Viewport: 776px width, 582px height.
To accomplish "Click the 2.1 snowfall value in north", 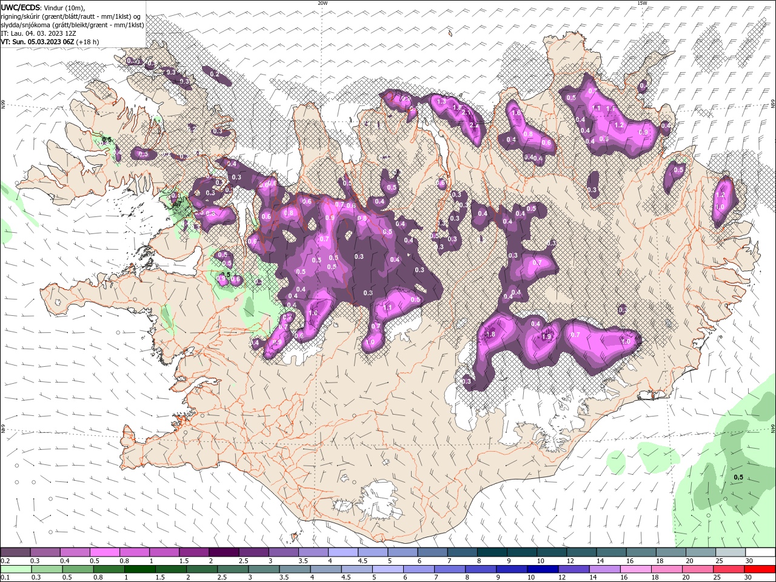I will click(x=466, y=113).
